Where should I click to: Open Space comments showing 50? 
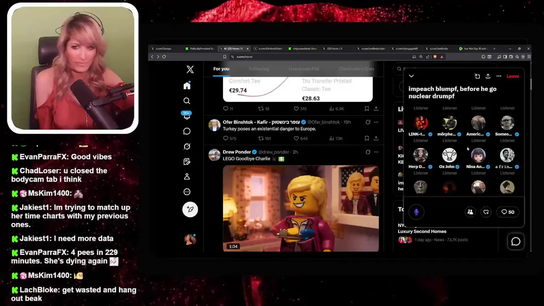tap(508, 212)
